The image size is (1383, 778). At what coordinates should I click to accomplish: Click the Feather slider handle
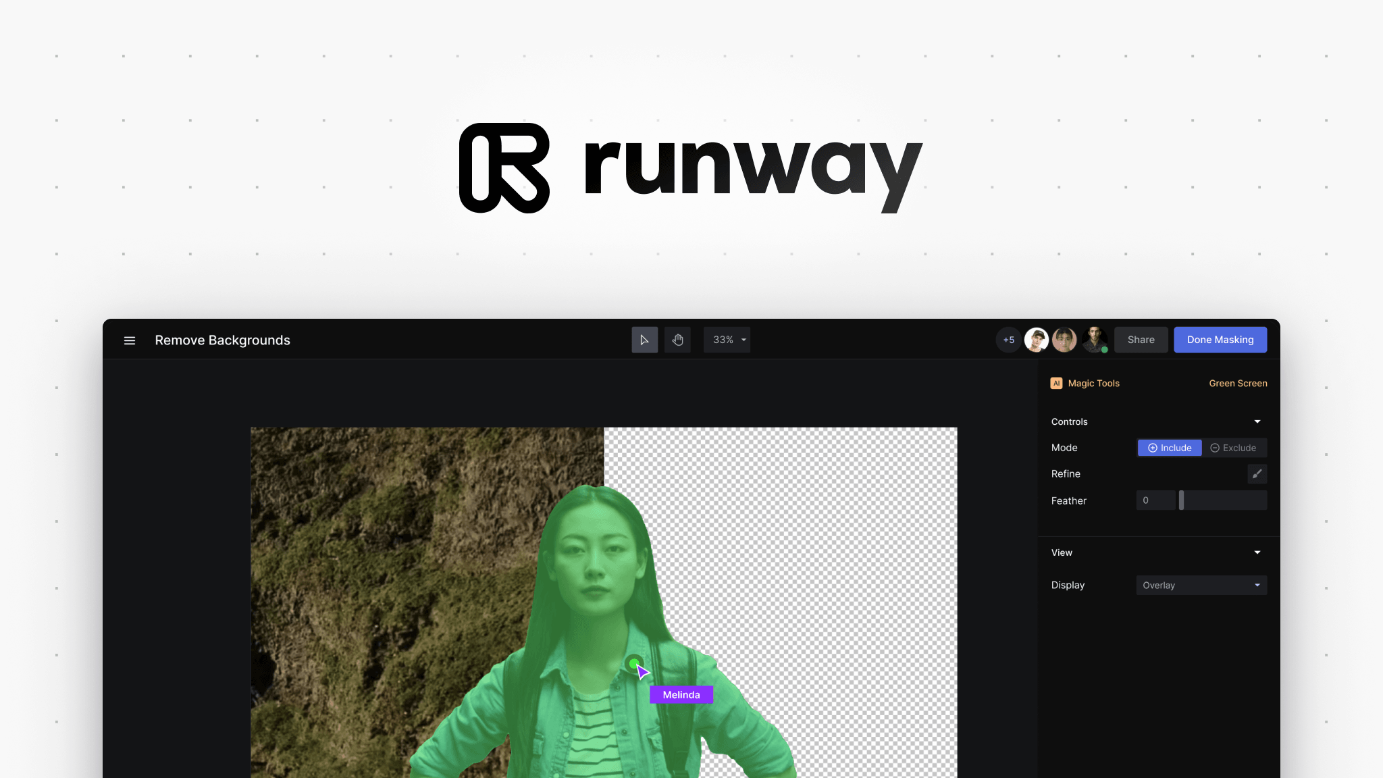tap(1181, 500)
